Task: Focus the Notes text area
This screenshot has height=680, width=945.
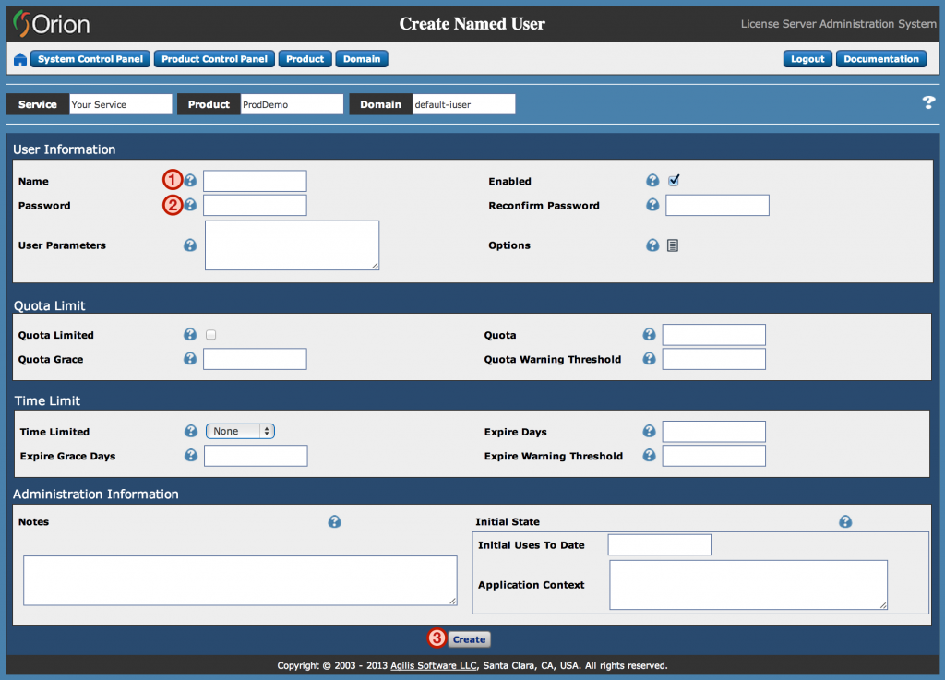Action: (240, 580)
